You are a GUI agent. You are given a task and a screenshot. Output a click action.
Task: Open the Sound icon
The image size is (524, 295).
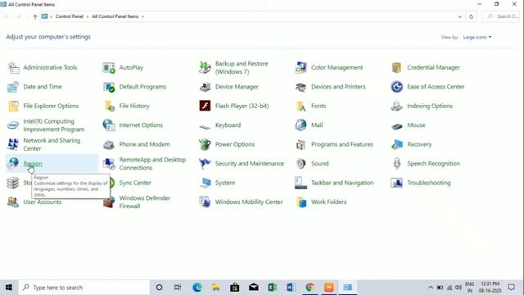tap(300, 164)
